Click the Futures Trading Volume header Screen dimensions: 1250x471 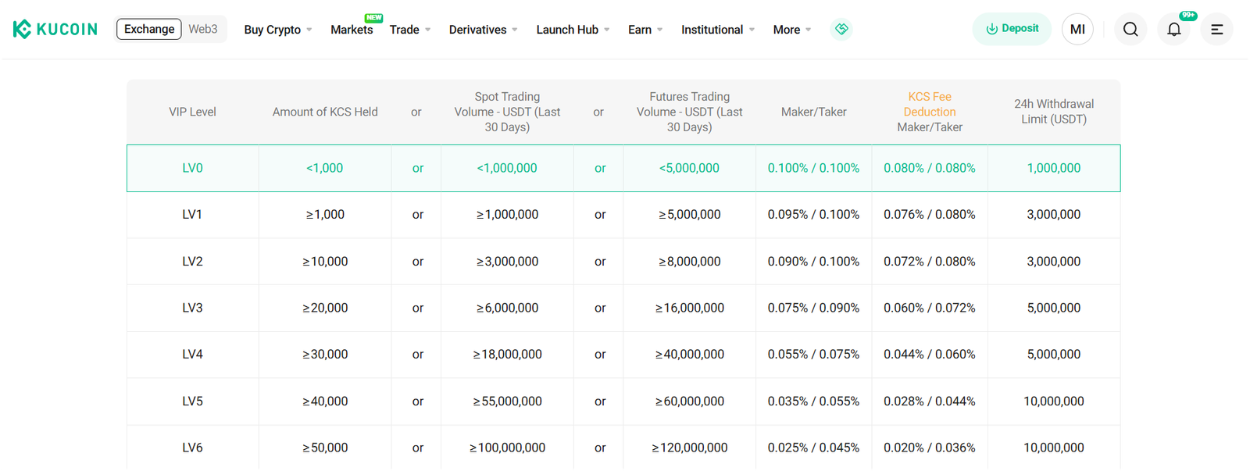(689, 112)
